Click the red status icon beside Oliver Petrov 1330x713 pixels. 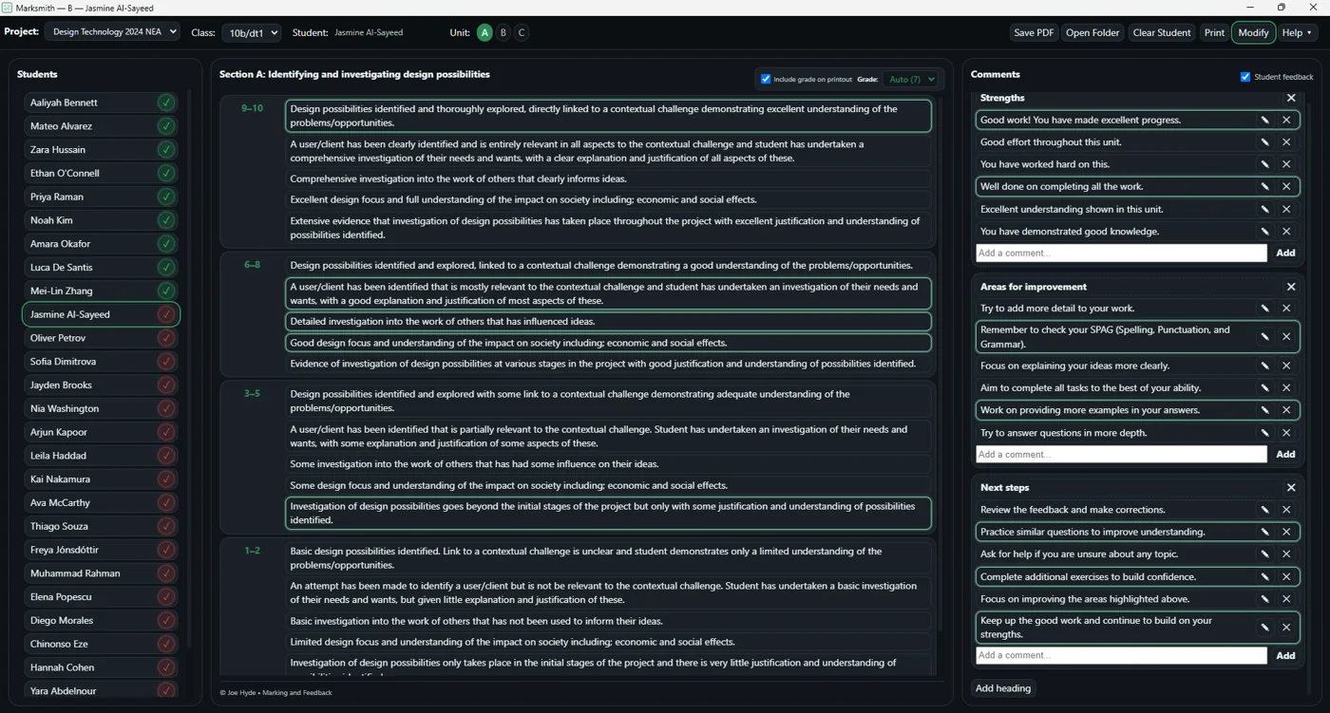tap(166, 338)
